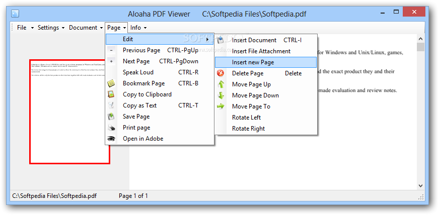Image resolution: width=439 pixels, height=215 pixels.
Task: Click the Print page printer icon
Action: click(111, 128)
